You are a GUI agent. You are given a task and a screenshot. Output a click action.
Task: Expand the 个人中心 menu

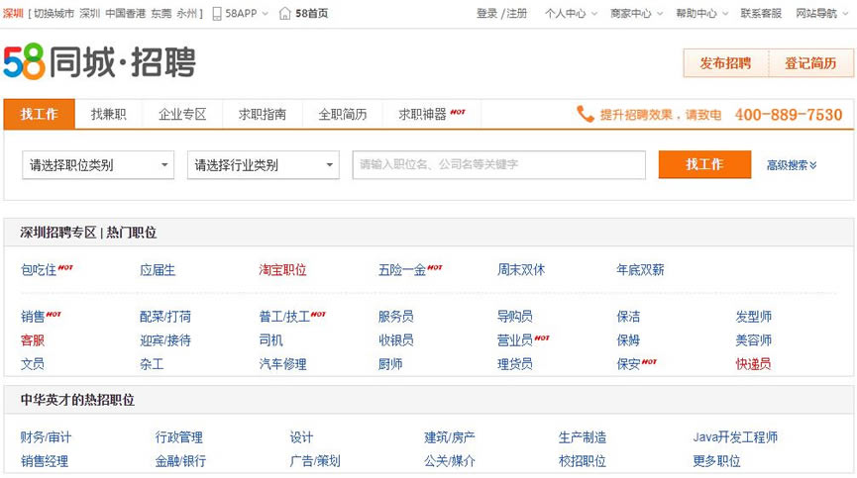571,13
